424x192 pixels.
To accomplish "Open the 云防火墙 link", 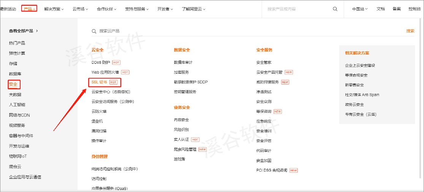I will (99, 112).
